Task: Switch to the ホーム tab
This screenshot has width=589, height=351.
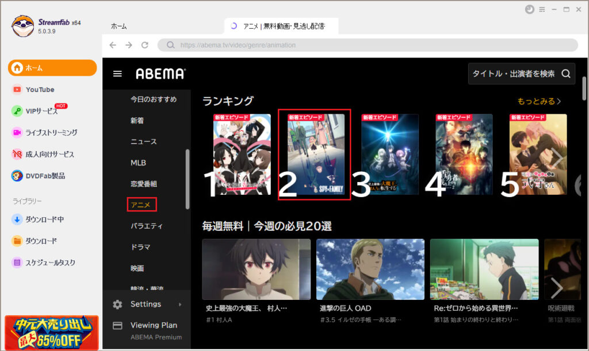Action: (x=118, y=26)
